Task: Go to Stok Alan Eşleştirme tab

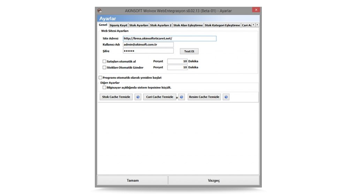Action: click(x=188, y=25)
